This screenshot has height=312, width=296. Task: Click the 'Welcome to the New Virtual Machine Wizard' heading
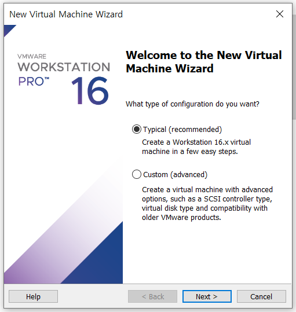pos(204,62)
